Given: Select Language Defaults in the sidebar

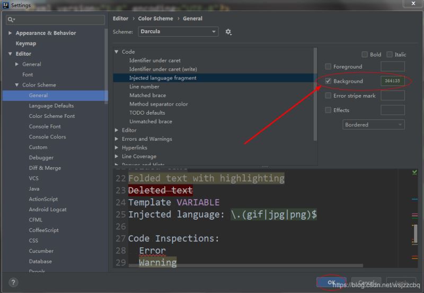Looking at the screenshot, I should tap(51, 106).
